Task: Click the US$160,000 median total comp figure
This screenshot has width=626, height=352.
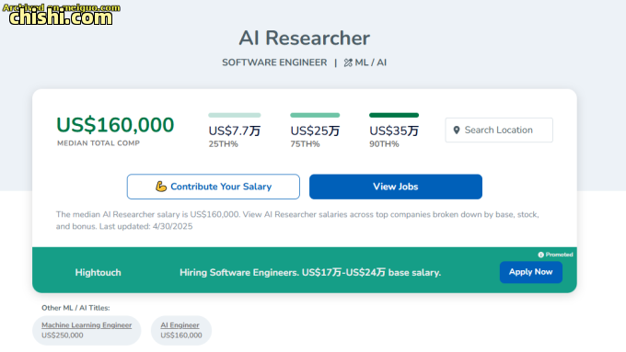Action: tap(115, 125)
